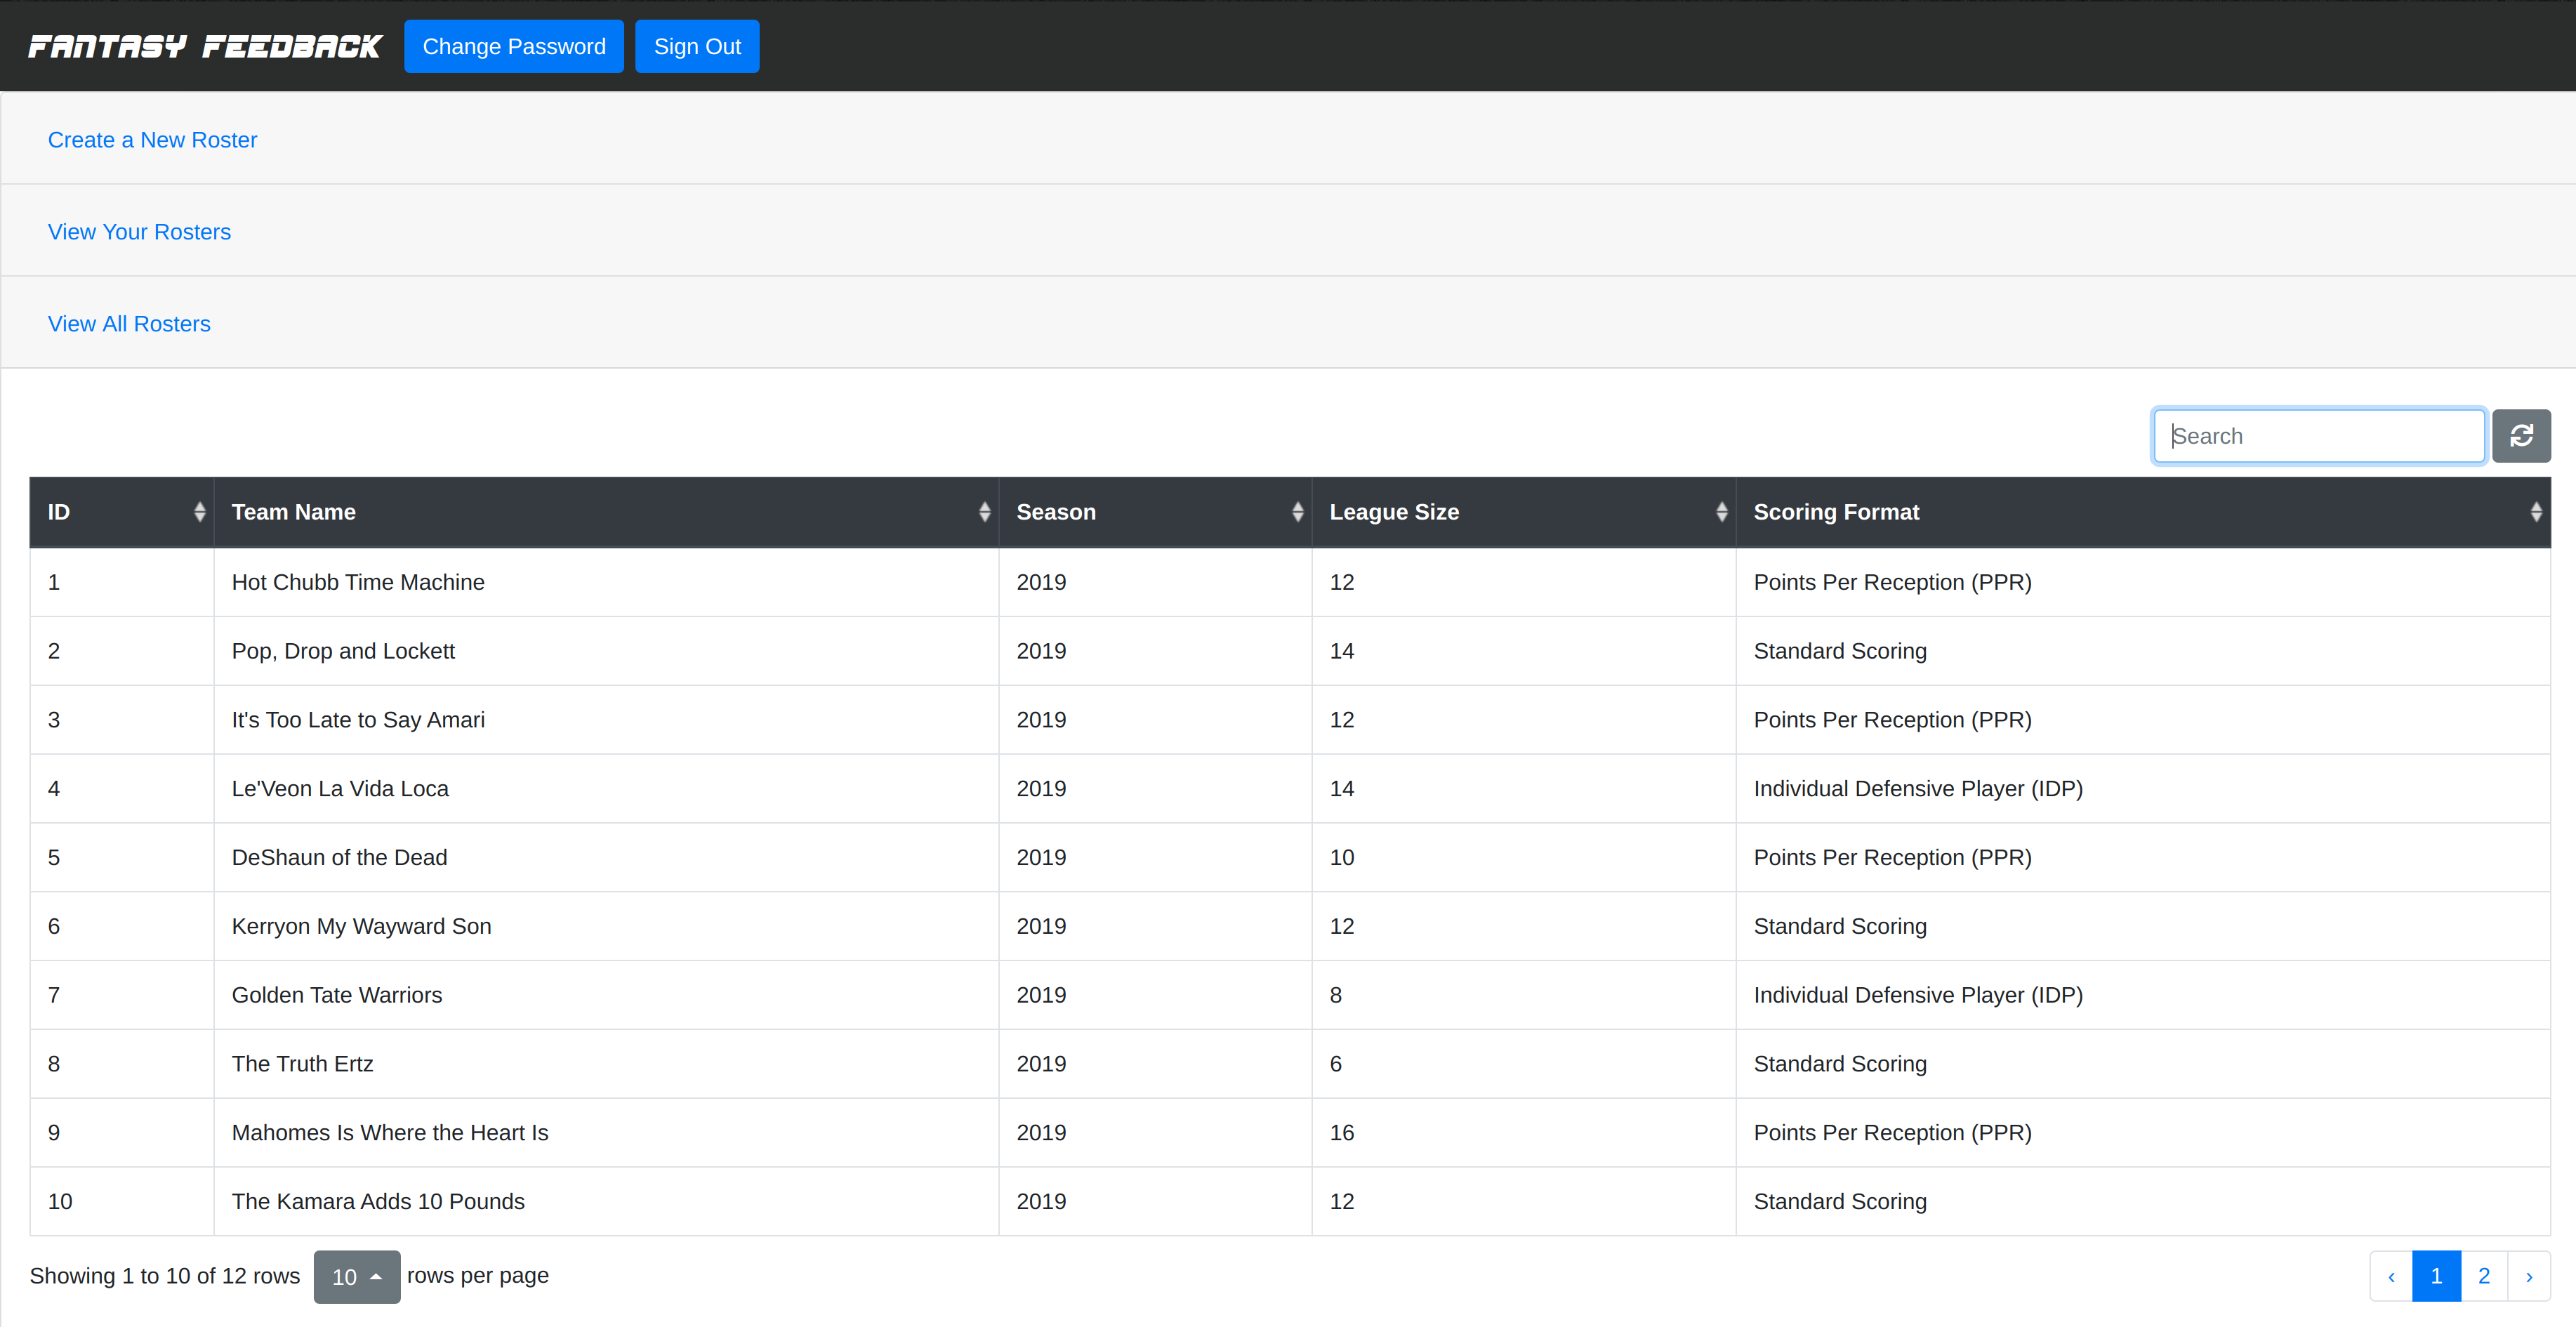
Task: Sort table by the Scoring Format column arrows
Action: 2536,512
